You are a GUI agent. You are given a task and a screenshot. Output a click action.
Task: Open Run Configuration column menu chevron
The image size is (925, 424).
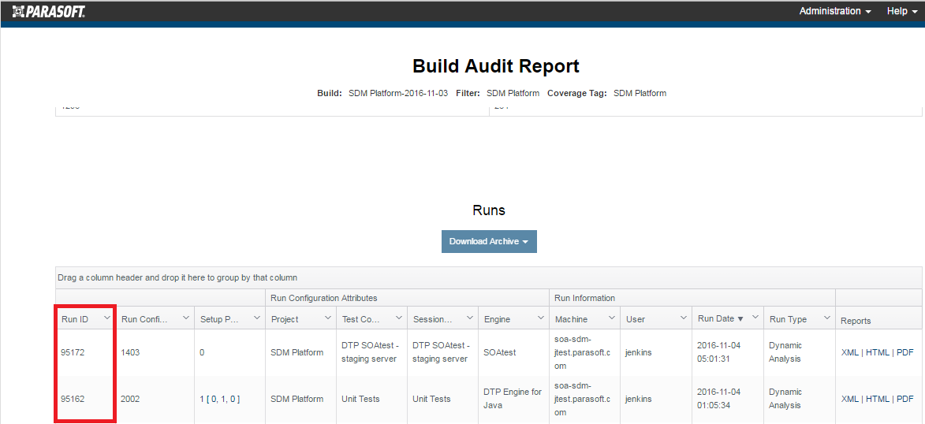[x=186, y=318]
